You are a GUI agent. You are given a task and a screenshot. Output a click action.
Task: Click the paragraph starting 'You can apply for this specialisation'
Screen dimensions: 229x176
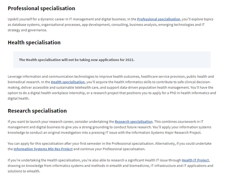click(110, 146)
